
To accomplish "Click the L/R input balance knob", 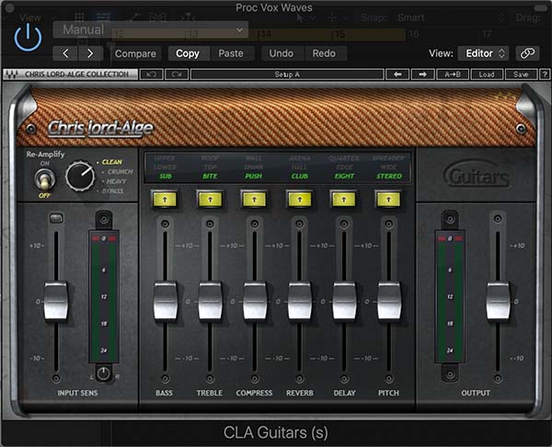I will pos(103,373).
